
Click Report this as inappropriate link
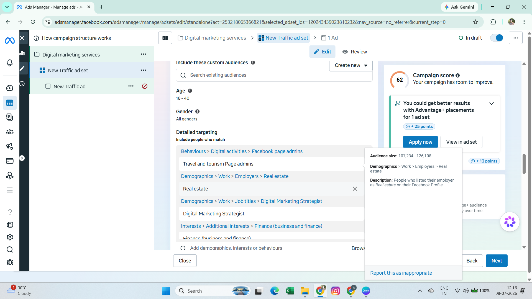click(x=401, y=273)
